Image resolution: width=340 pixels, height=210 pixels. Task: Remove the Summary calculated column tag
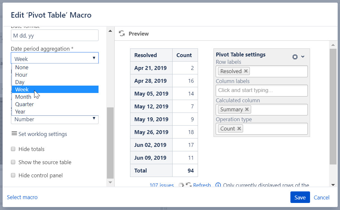point(247,109)
